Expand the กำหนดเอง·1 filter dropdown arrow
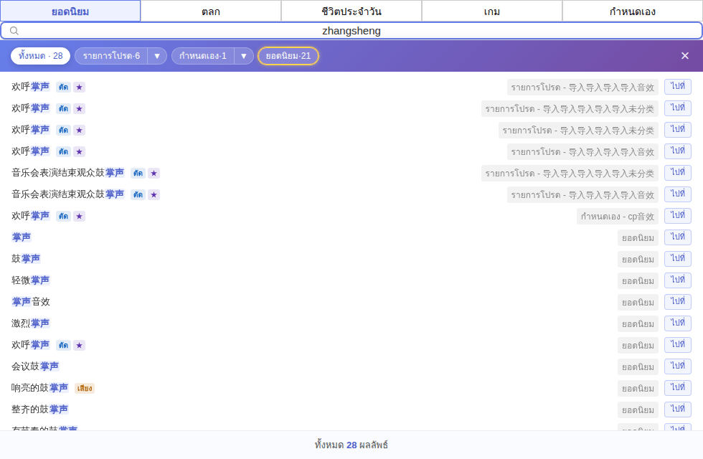 [243, 56]
